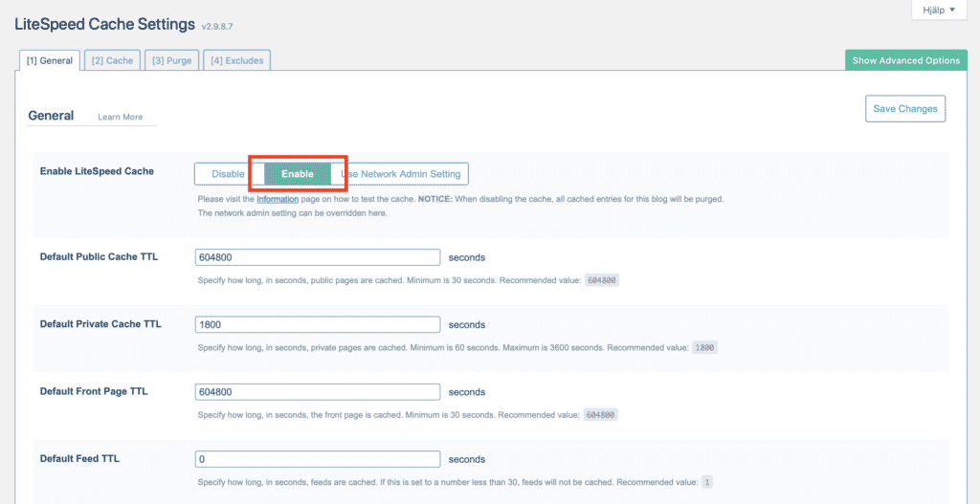Image resolution: width=980 pixels, height=504 pixels.
Task: Click Show Advanced Options button
Action: 905,60
